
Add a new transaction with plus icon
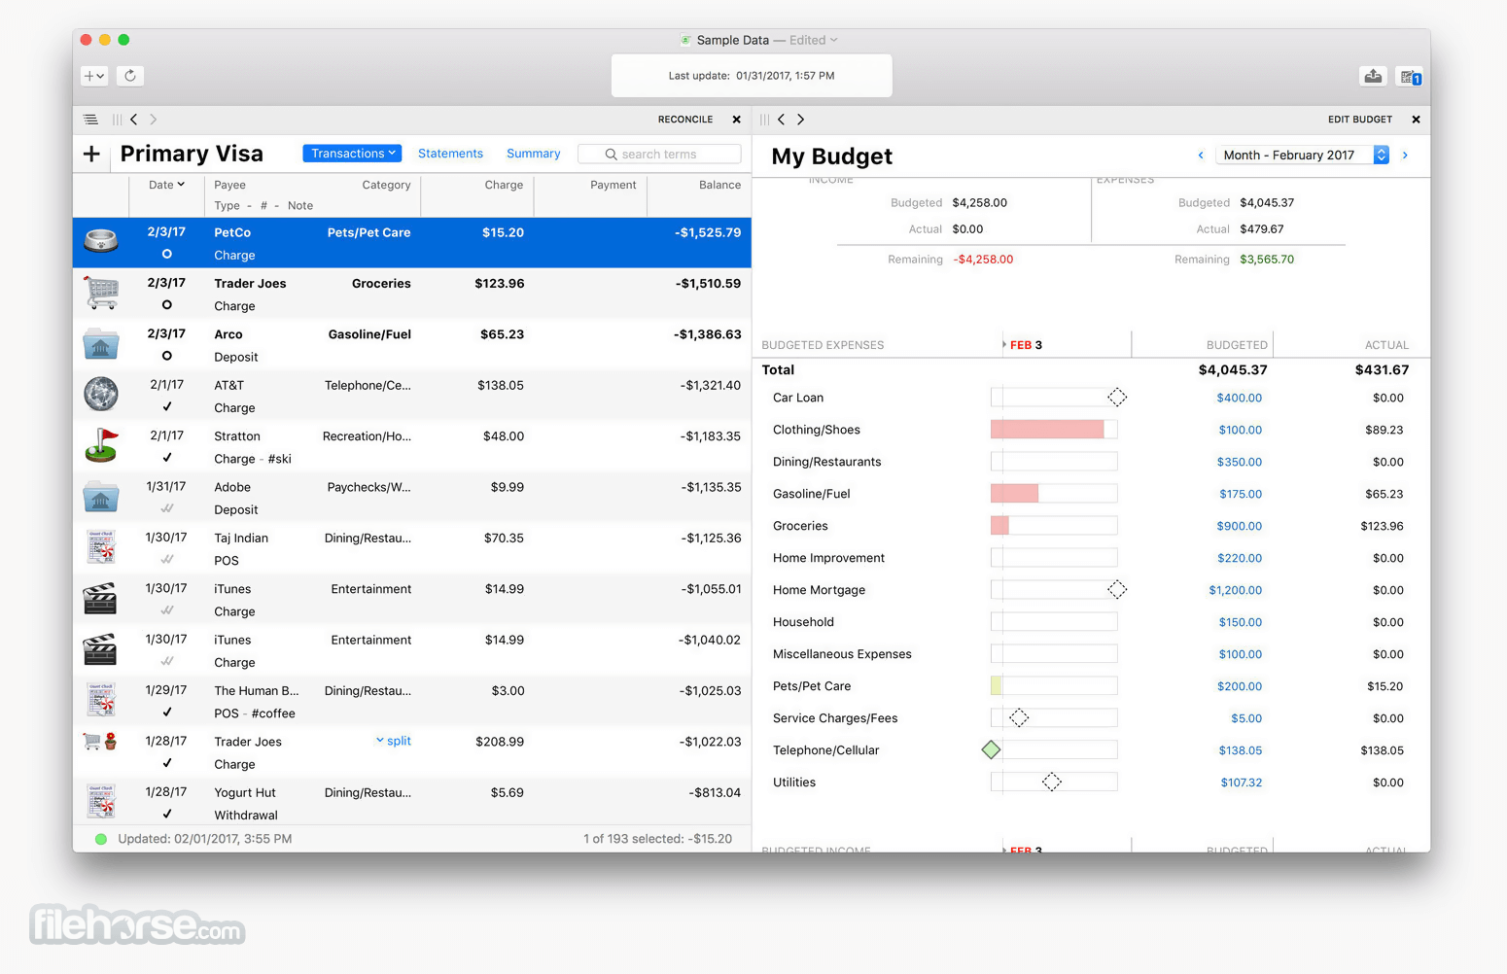(92, 154)
